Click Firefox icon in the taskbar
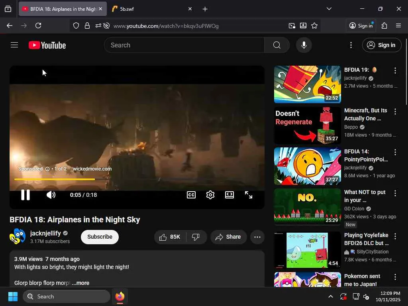 120,296
